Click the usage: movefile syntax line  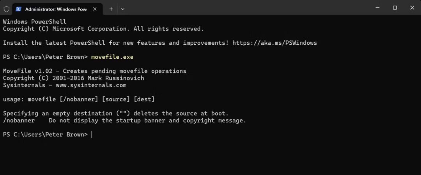click(79, 100)
